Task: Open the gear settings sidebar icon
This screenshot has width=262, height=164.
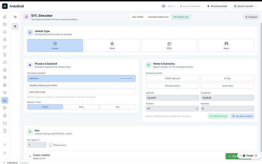Action: point(5,70)
